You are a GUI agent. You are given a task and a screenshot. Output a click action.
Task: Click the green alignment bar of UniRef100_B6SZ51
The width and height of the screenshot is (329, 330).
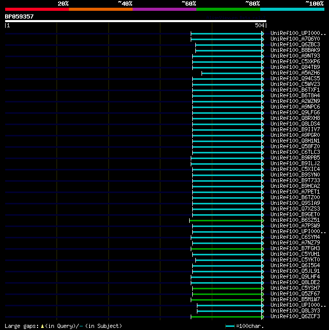(226, 220)
